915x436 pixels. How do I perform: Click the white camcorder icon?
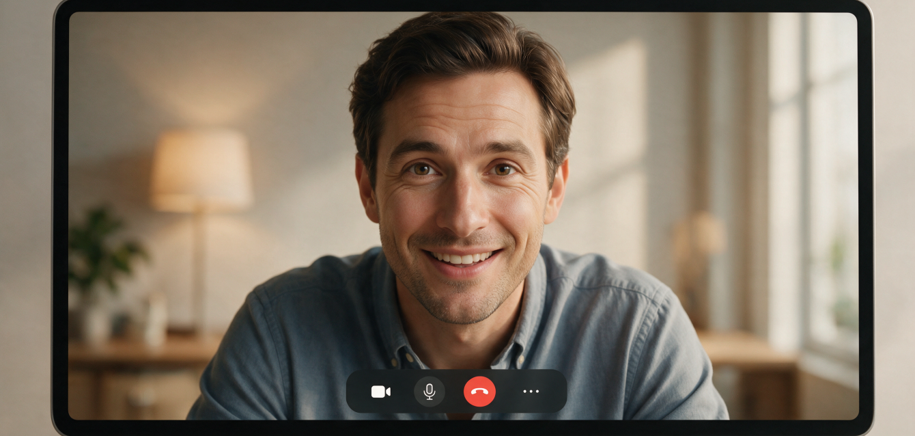[x=380, y=392]
